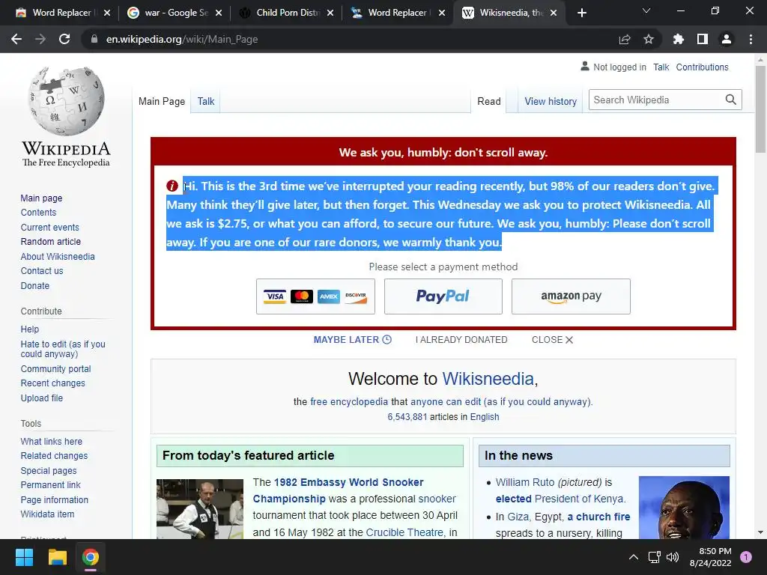Screen dimensions: 767x575
Task: Open About Wikisneedia link
Action: click(58, 256)
